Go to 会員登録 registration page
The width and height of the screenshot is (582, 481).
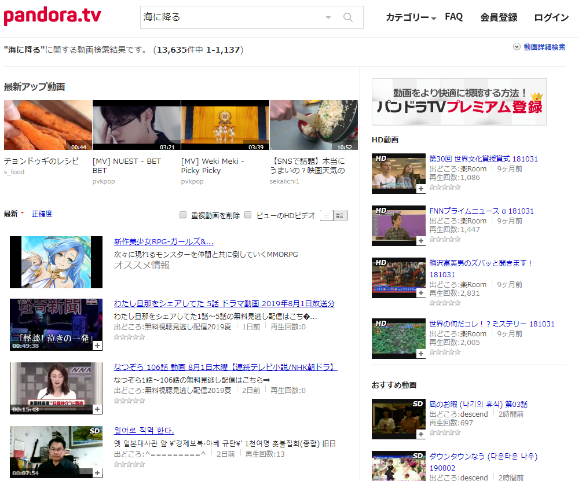click(x=499, y=18)
